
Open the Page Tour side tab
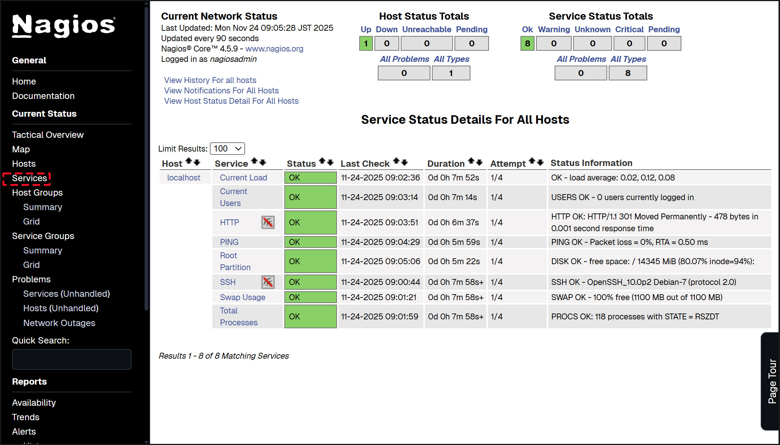pos(771,381)
